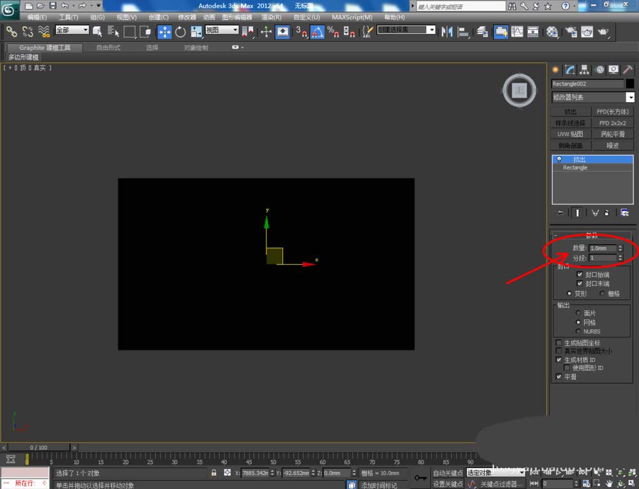
Task: Click FFD(长方体) modifier button
Action: (613, 112)
